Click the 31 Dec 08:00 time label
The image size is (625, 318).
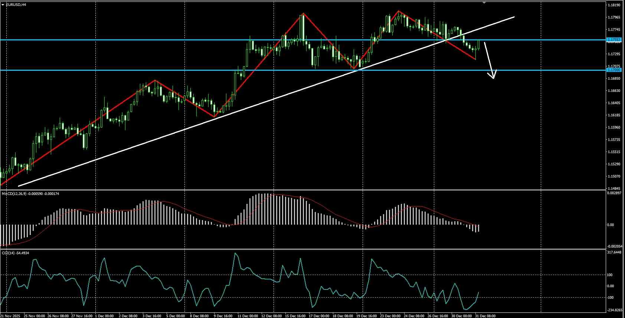click(485, 316)
